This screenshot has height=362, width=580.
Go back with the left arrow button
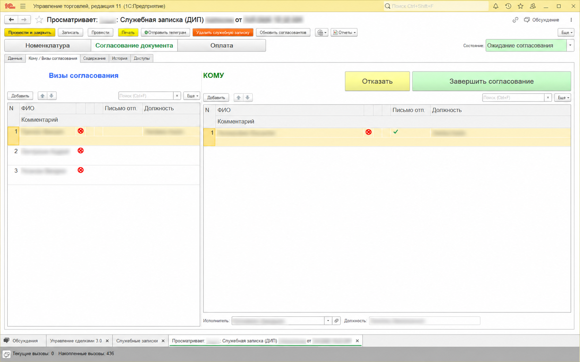(x=11, y=20)
